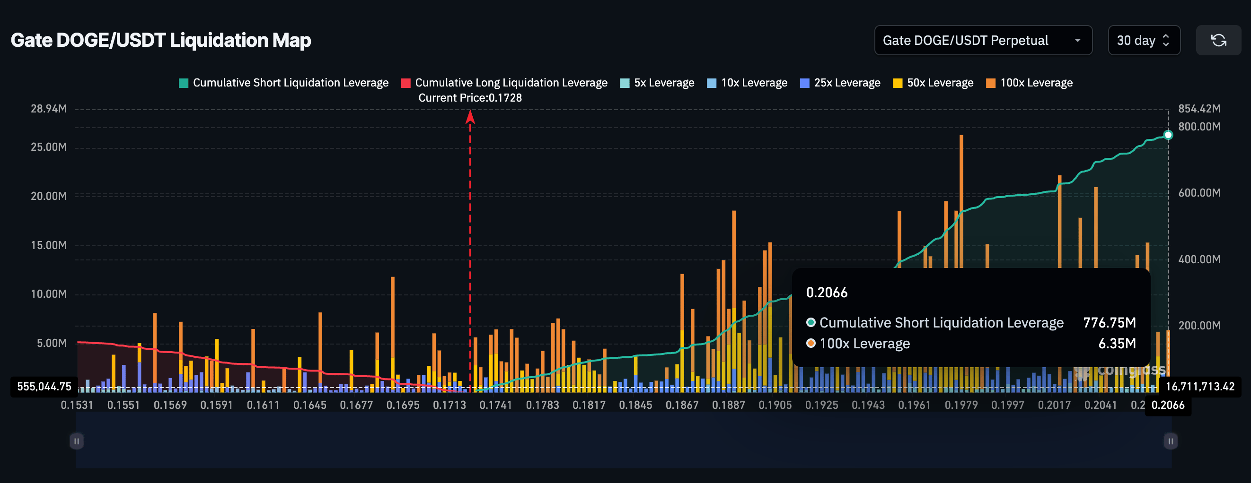
Task: Click the red Current Price arrow marker
Action: (x=470, y=118)
